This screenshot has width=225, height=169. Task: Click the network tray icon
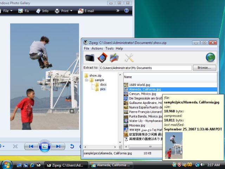pyautogui.click(x=197, y=164)
